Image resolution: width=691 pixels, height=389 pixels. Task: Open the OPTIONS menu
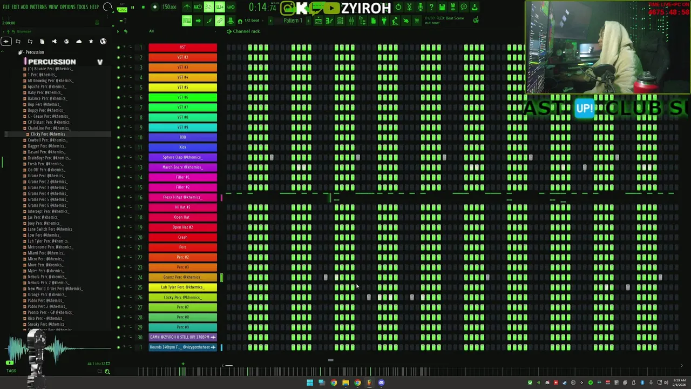pos(67,7)
